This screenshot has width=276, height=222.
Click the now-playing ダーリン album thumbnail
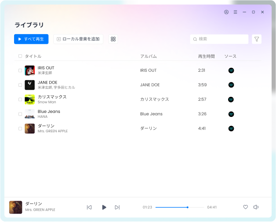(x=16, y=207)
